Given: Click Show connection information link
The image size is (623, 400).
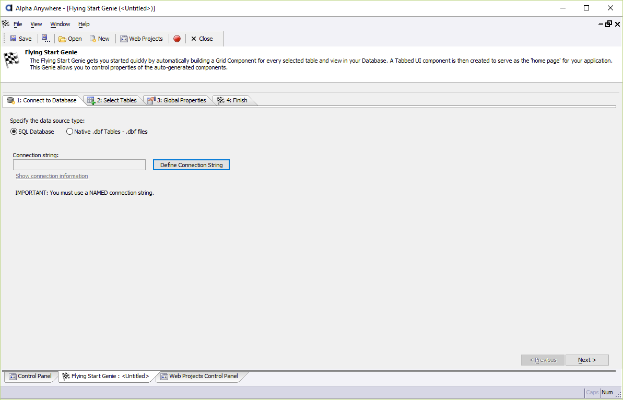Looking at the screenshot, I should [52, 176].
